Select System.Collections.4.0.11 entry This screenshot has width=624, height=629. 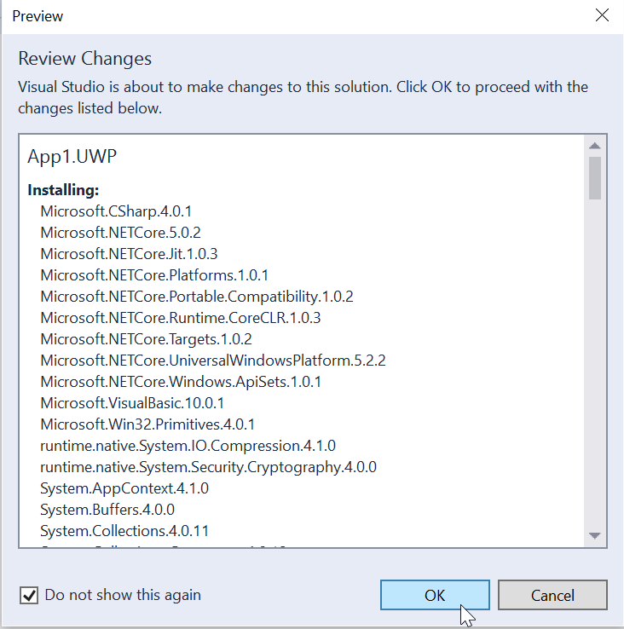point(124,530)
